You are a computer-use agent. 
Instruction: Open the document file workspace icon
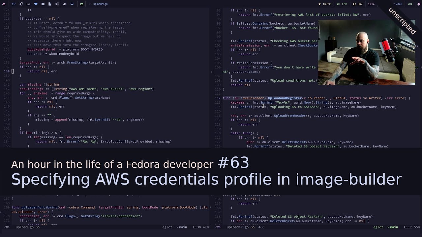(50, 4)
